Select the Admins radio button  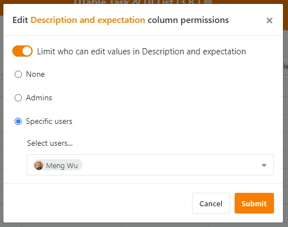(x=18, y=98)
